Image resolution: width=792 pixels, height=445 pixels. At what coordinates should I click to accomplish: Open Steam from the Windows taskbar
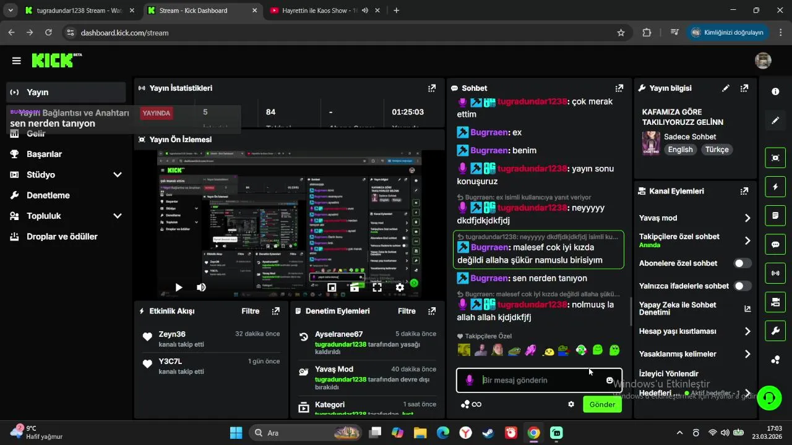[488, 433]
